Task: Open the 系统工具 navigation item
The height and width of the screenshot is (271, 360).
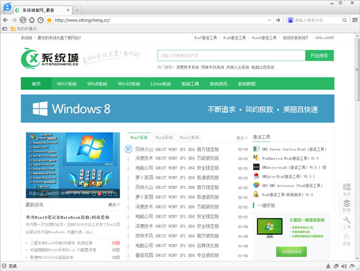Action: [190, 84]
